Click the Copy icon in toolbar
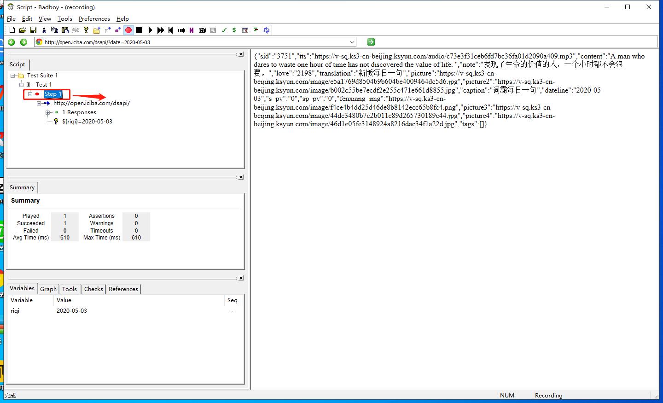This screenshot has height=403, width=663. [x=54, y=30]
